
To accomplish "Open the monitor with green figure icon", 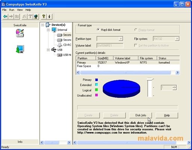I will [20, 49].
